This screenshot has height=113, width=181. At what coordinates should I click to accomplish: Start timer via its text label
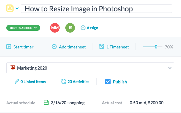pyautogui.click(x=23, y=47)
